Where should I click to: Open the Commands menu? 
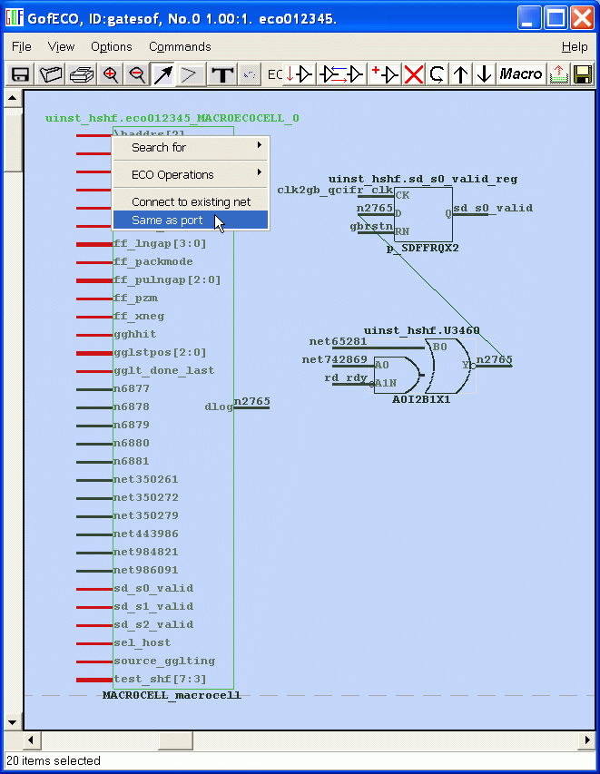pyautogui.click(x=180, y=46)
